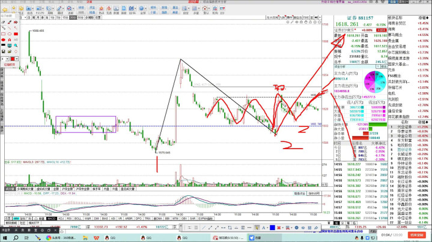Select the MACD indicator tab
432x242 pixels.
(x=51, y=219)
